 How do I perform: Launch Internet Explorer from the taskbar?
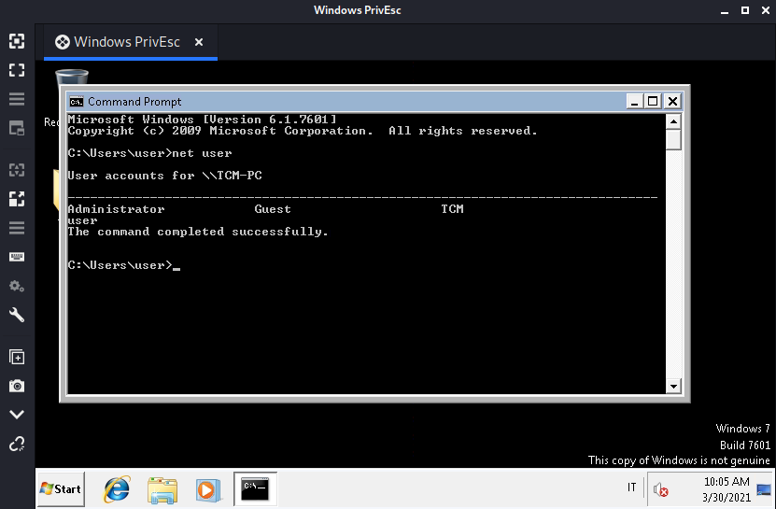click(x=117, y=488)
